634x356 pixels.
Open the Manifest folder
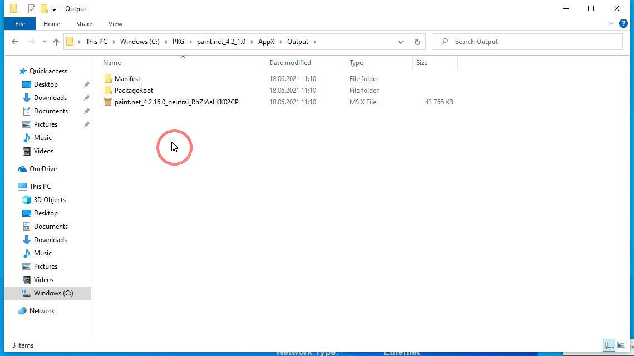[x=127, y=79]
